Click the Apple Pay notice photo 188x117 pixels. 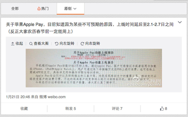coord(94,68)
